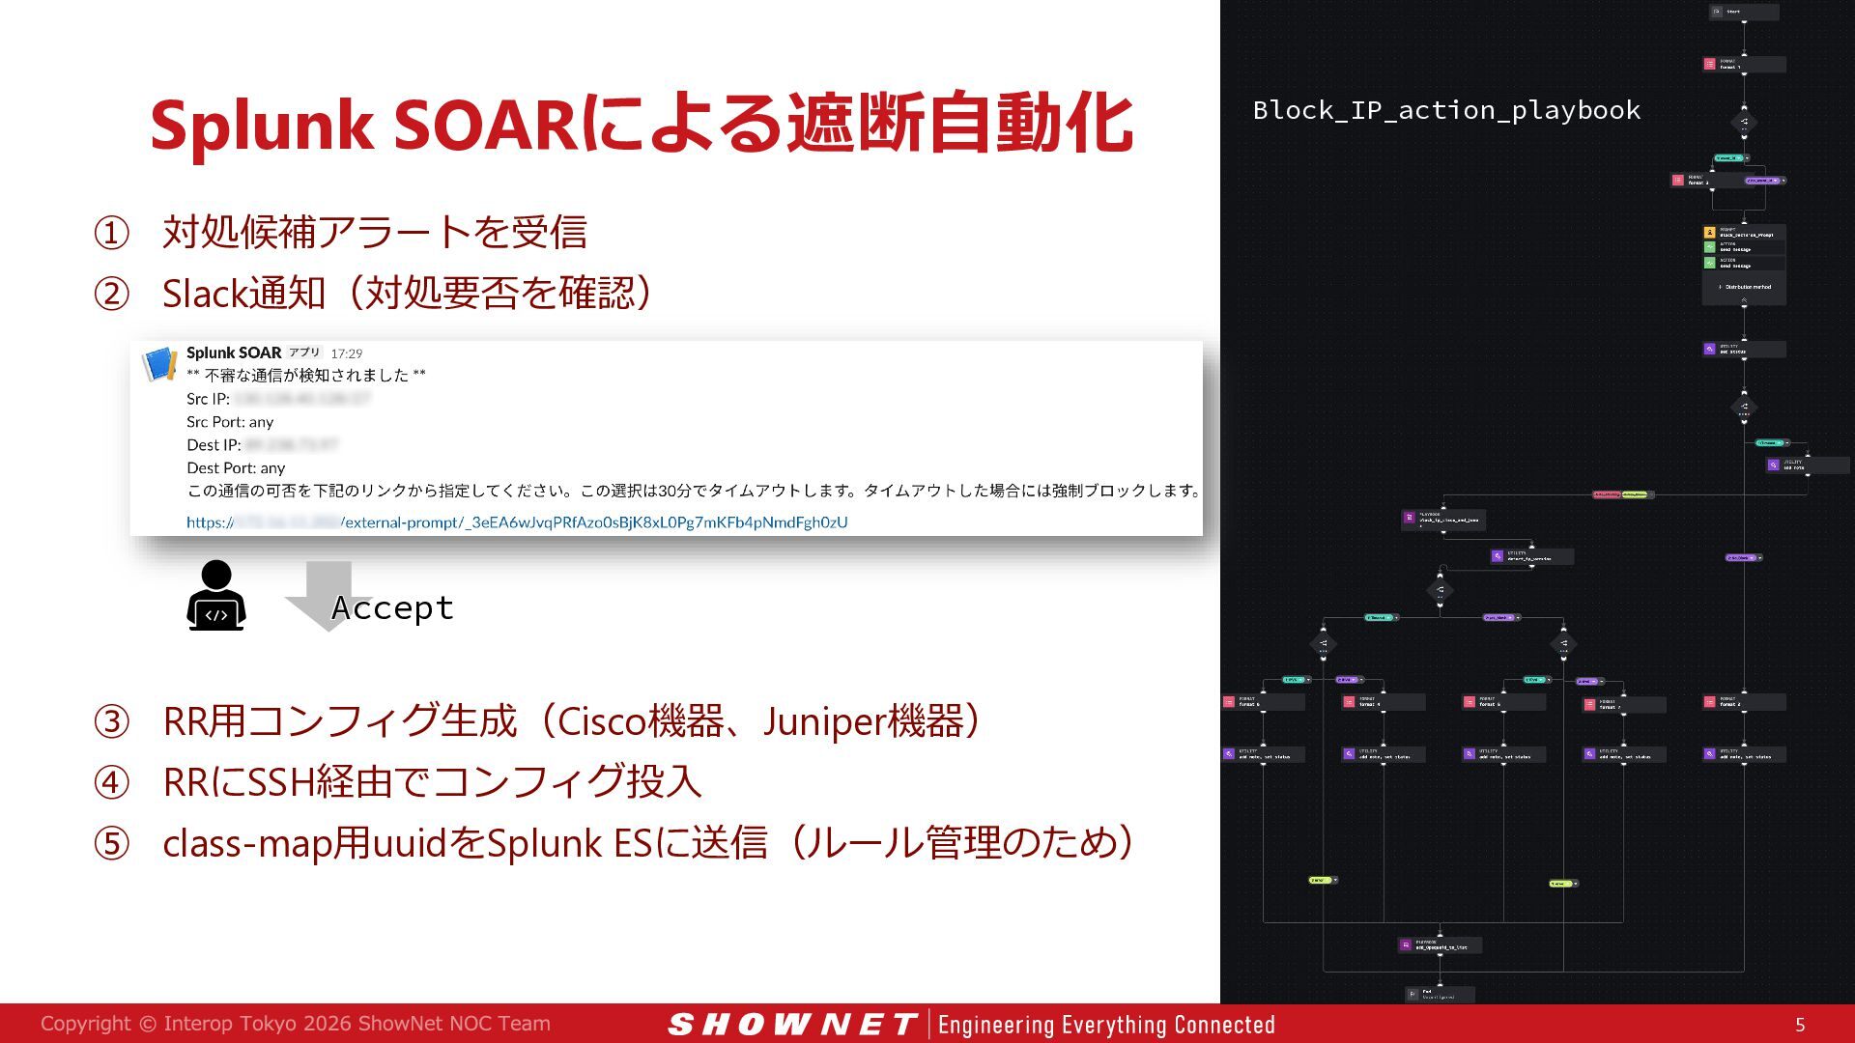The width and height of the screenshot is (1855, 1043).
Task: Open the external-prompt link in Slack message
Action: pyautogui.click(x=517, y=522)
